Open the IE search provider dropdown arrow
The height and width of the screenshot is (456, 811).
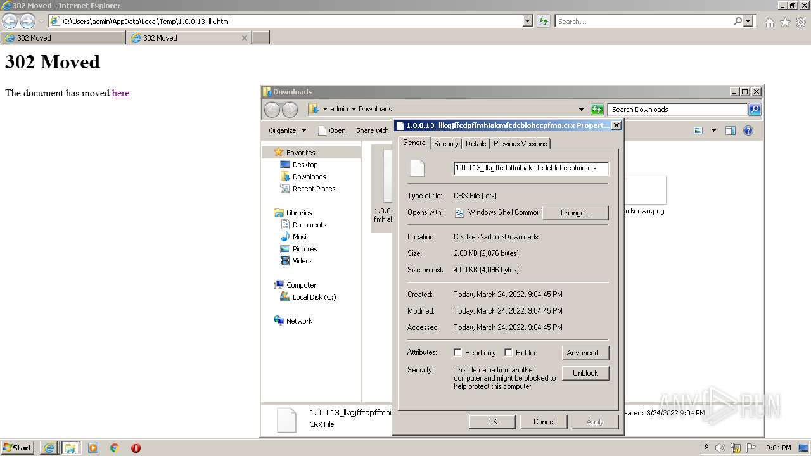(748, 21)
